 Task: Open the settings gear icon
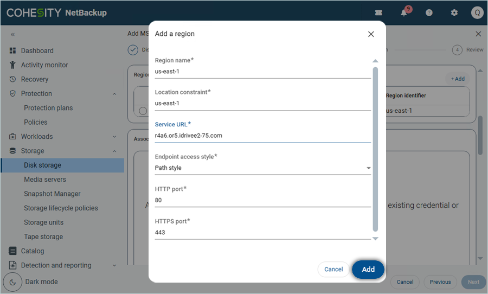pyautogui.click(x=454, y=13)
